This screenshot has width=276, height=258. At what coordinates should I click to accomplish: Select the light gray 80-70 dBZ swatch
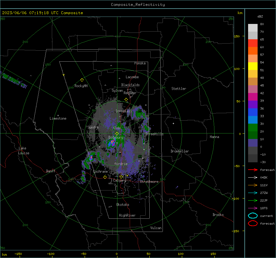pyautogui.click(x=253, y=28)
